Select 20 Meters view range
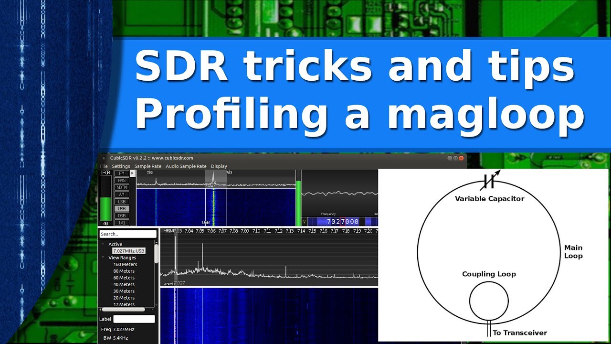 point(124,298)
